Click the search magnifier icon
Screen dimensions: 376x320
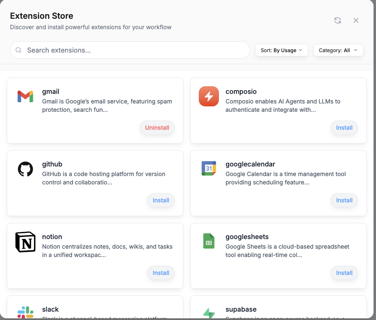click(x=18, y=50)
